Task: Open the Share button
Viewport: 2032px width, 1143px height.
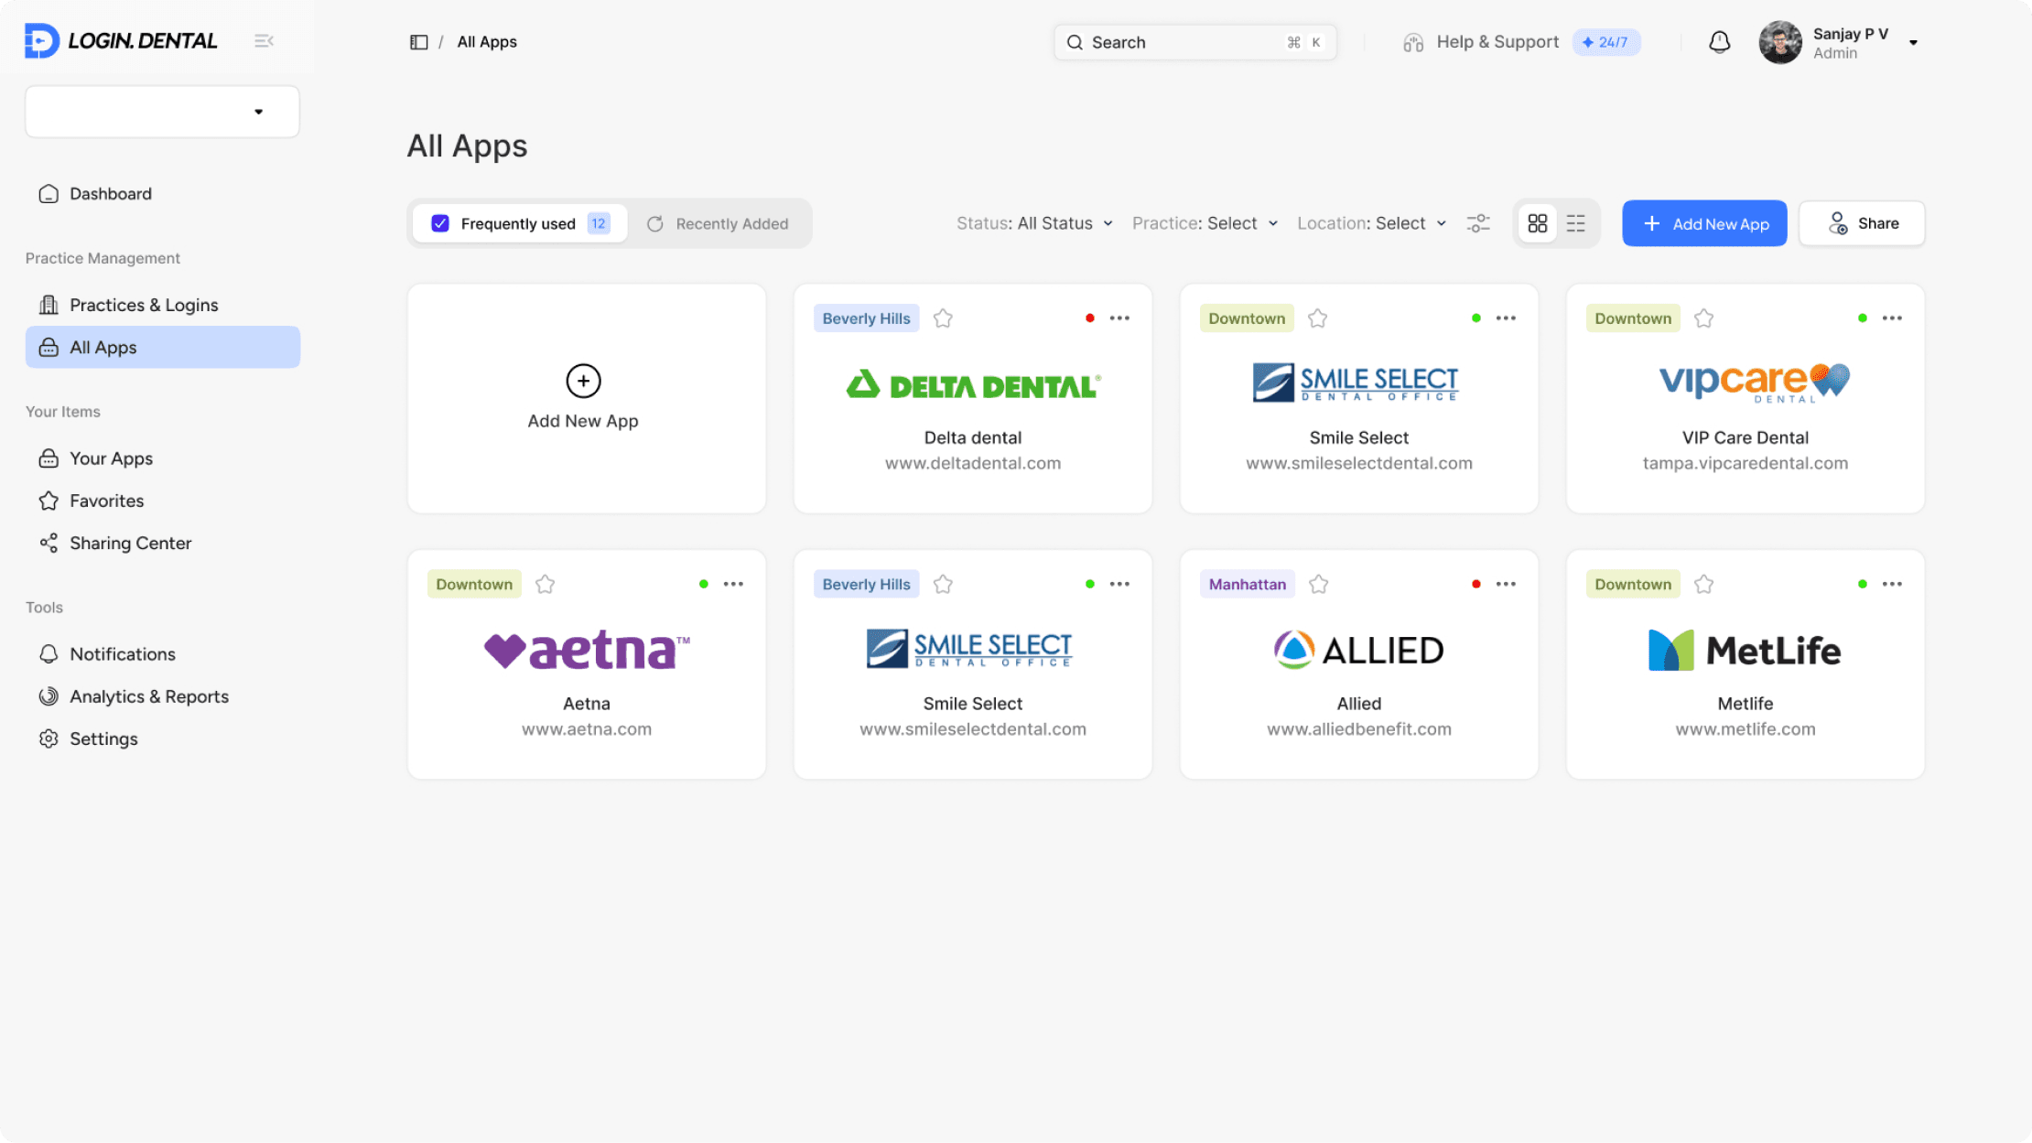Action: click(1861, 222)
